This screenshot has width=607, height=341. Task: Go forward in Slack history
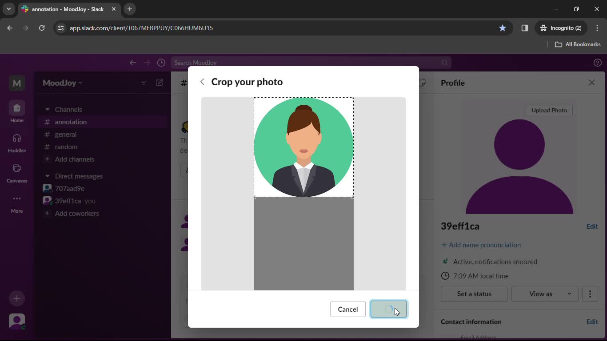(147, 63)
